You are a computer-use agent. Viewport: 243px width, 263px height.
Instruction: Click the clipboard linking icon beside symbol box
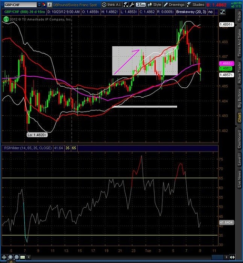click(x=44, y=5)
